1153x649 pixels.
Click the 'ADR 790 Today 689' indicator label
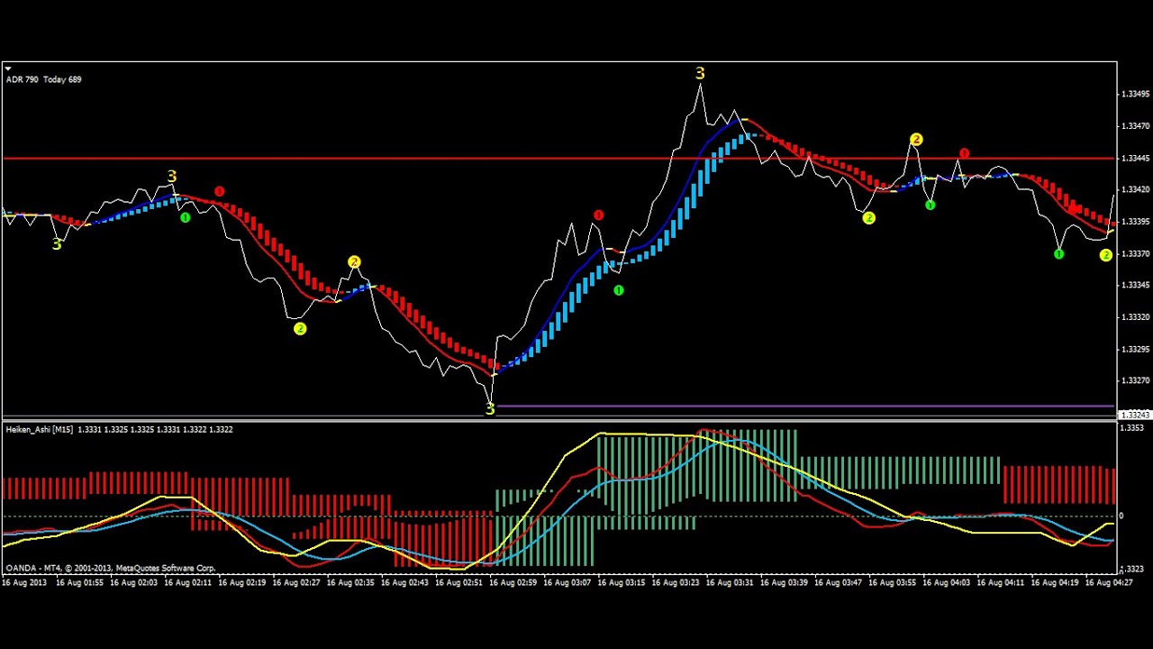click(x=43, y=79)
